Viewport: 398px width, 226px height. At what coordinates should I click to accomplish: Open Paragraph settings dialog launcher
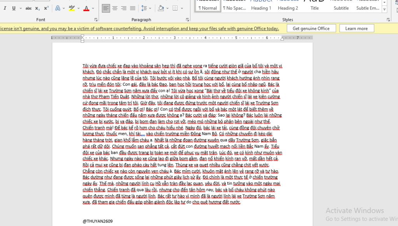click(x=187, y=19)
